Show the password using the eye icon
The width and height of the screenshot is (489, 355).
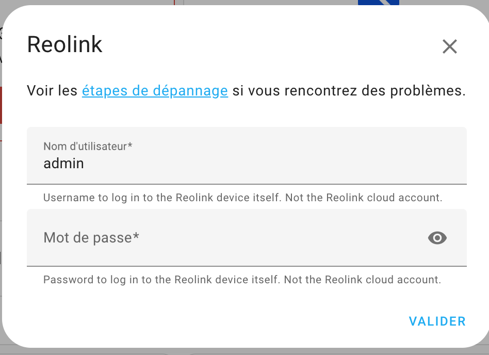pyautogui.click(x=437, y=238)
